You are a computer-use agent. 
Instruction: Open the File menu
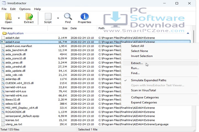click(4, 9)
